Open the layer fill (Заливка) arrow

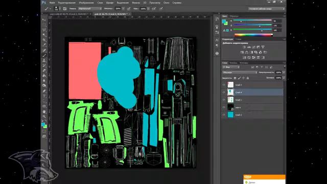click(284, 78)
